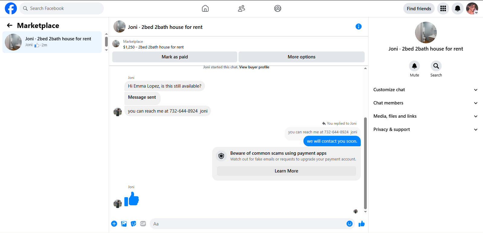Click the quoted reply above 'we will contact you soon.'
The height and width of the screenshot is (233, 483).
point(323,132)
